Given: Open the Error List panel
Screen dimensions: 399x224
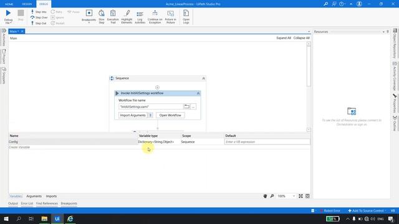Looking at the screenshot, I should coord(27,203).
